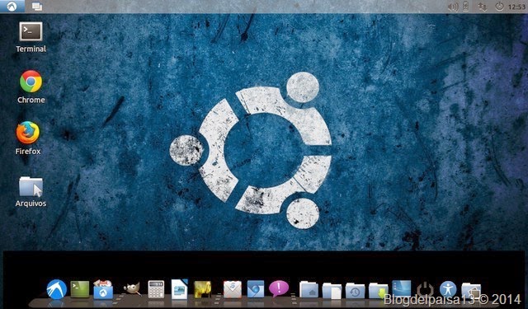Click the show desktop icon in the top panel

click(x=37, y=7)
